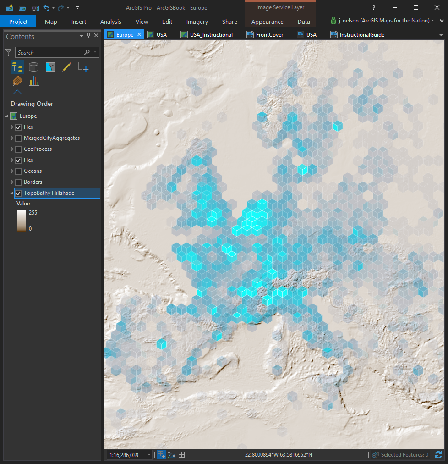This screenshot has width=448, height=464.
Task: Select List By Selection icon
Action: click(x=50, y=67)
